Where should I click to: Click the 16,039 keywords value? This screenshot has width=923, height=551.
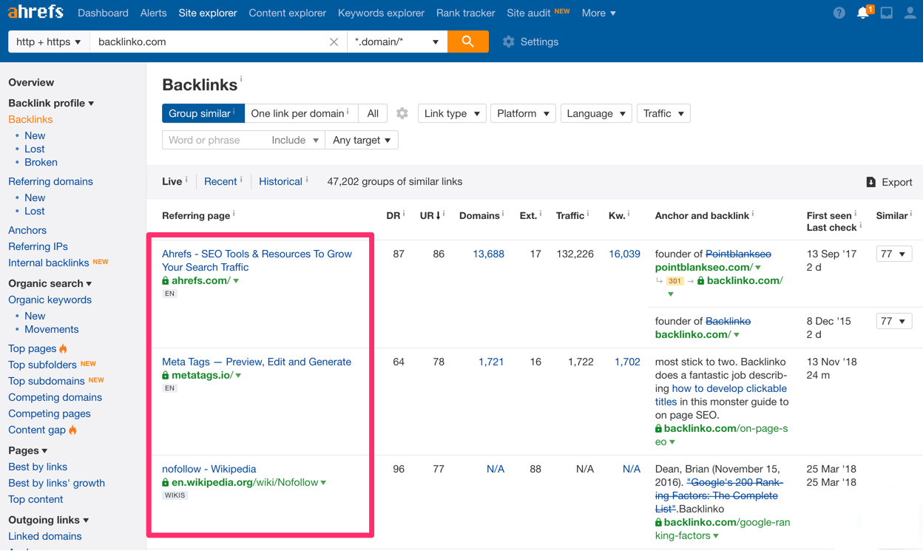[x=624, y=254]
